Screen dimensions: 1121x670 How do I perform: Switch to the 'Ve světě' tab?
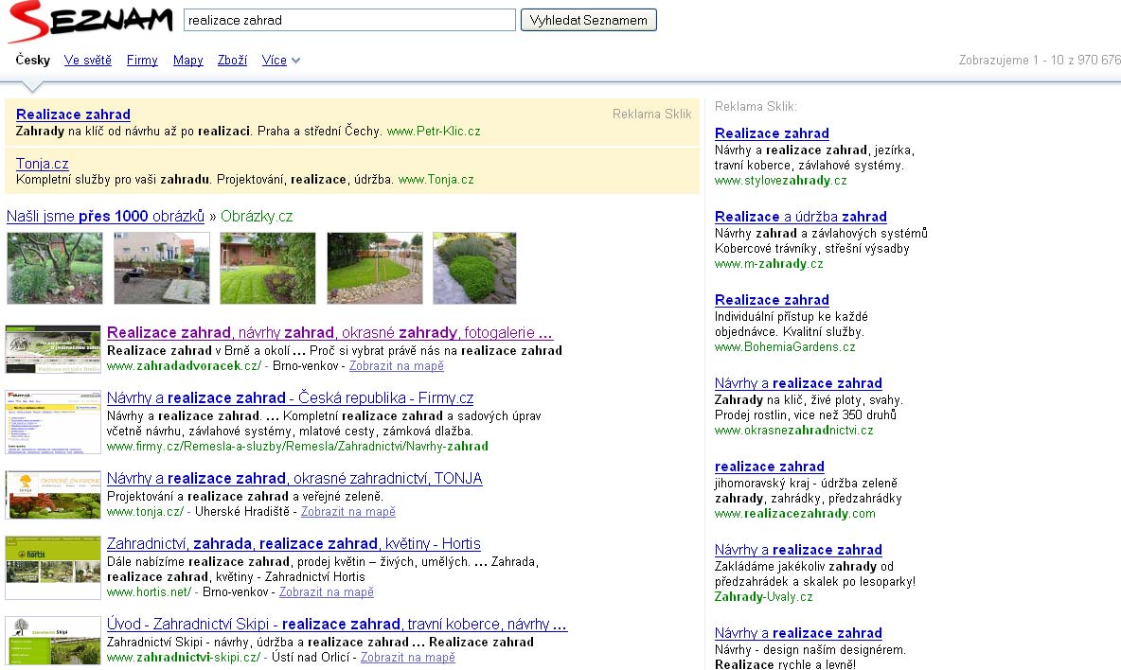click(88, 60)
